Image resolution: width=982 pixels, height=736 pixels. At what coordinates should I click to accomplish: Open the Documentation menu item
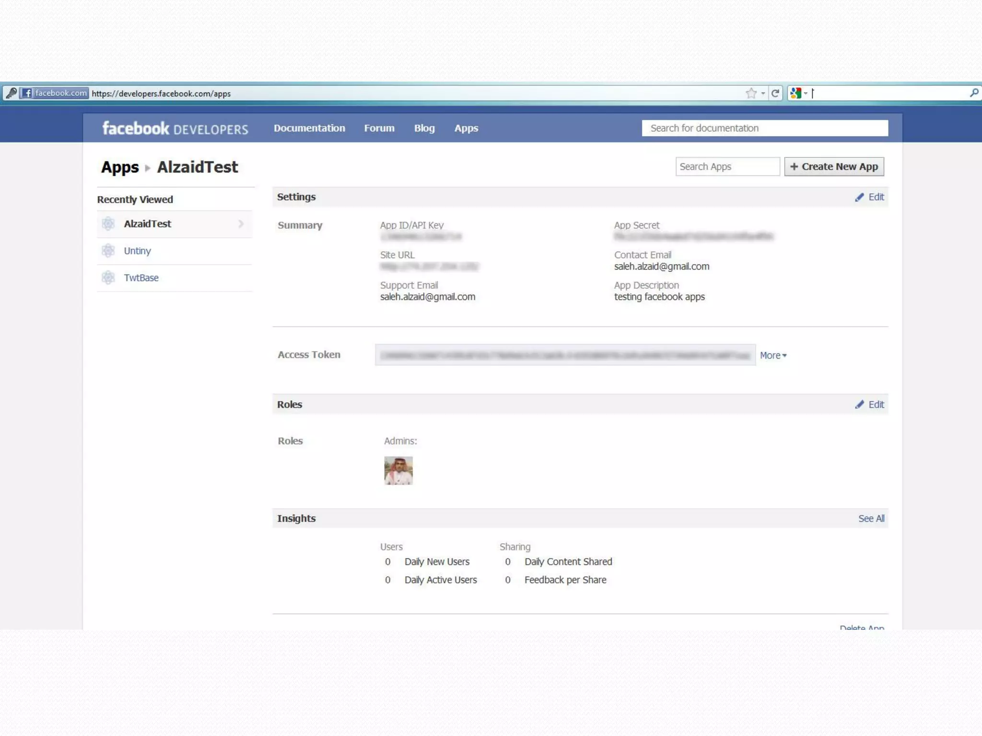click(309, 128)
